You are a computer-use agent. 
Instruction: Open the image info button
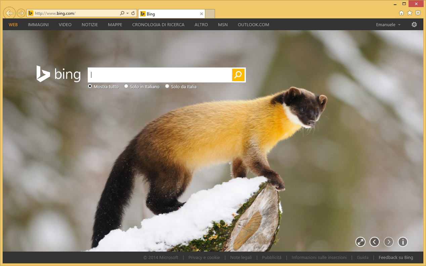click(x=403, y=242)
